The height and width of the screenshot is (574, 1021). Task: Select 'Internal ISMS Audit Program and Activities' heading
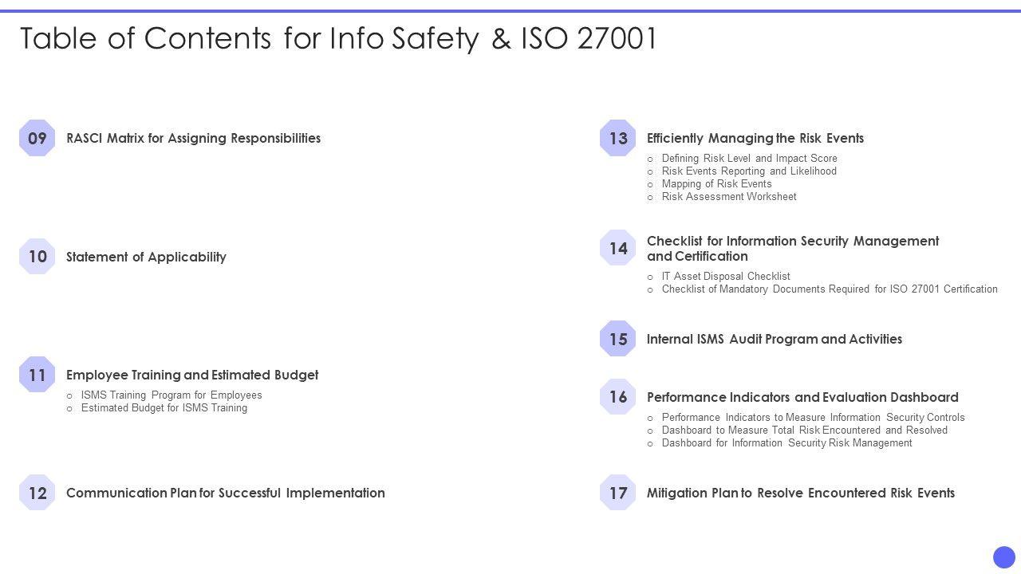click(775, 339)
